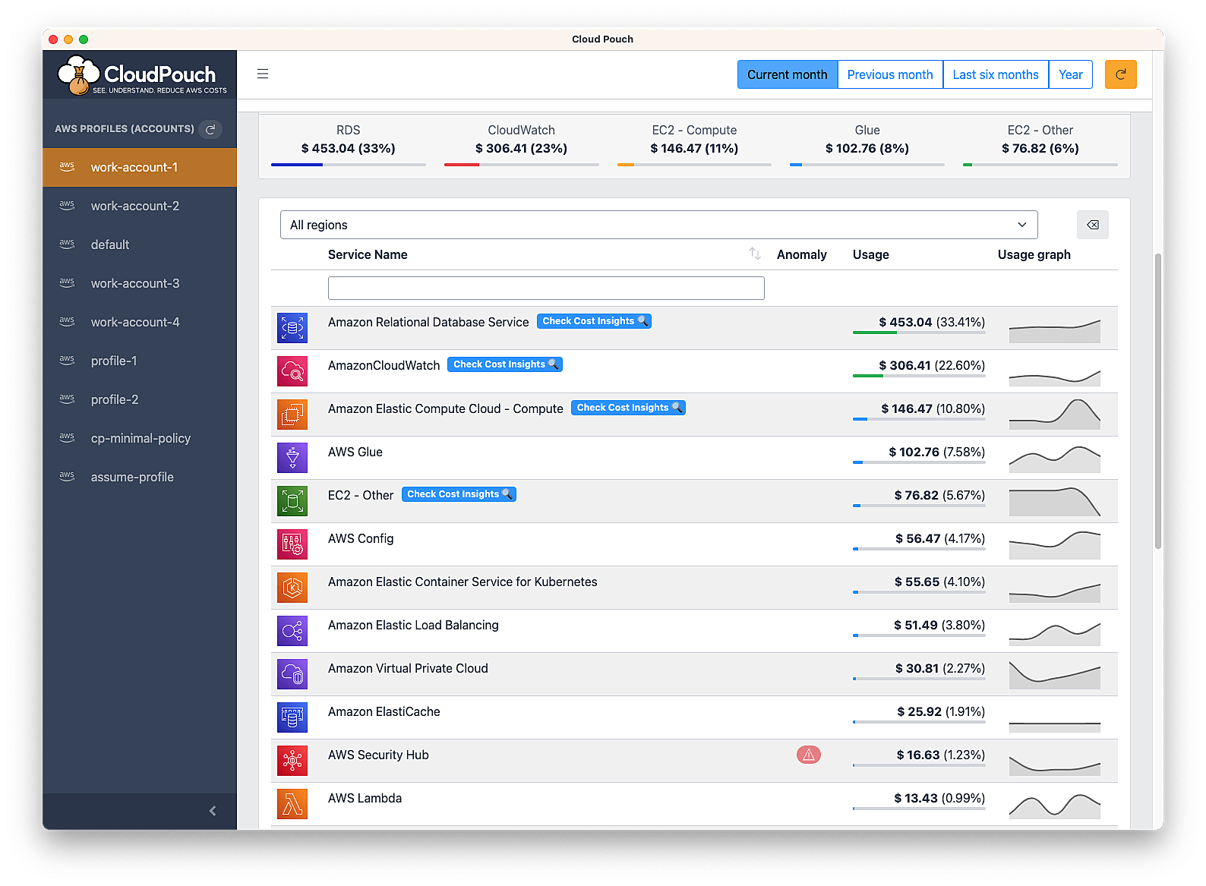
Task: Open the usage graph for Amazon Virtual Private Cloud
Action: click(x=1054, y=674)
